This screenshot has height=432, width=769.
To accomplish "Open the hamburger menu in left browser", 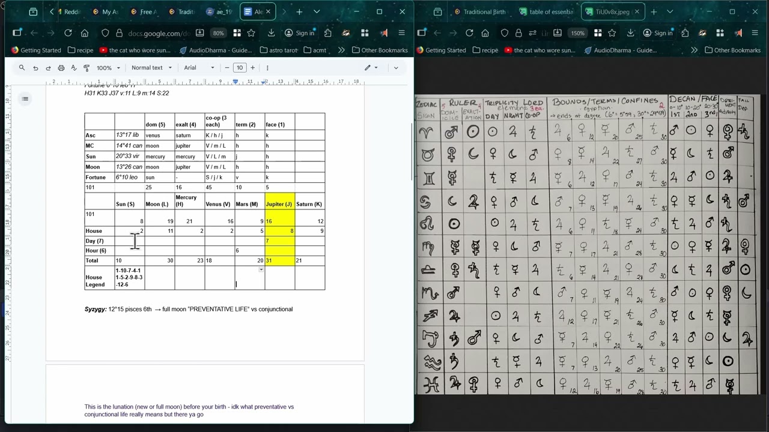I will coord(401,33).
